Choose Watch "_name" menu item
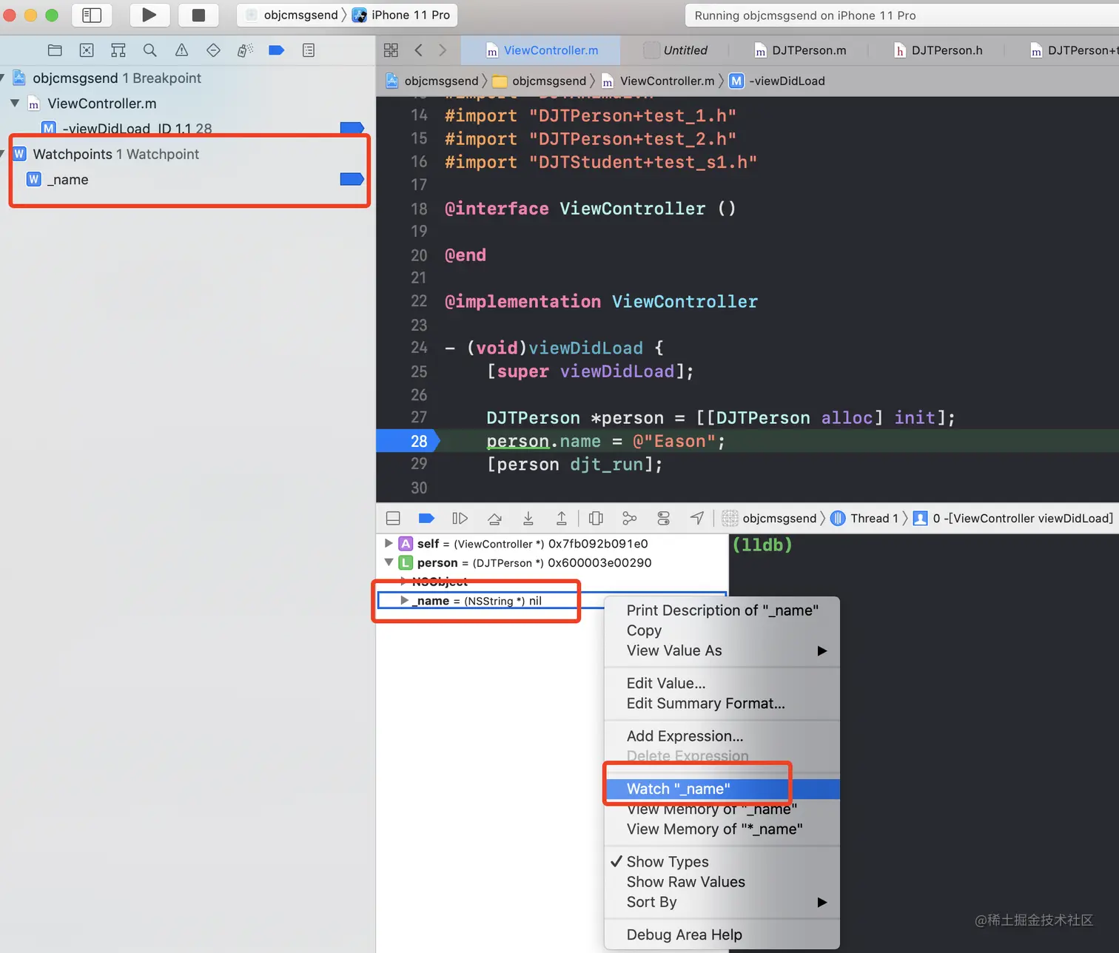Viewport: 1119px width, 953px height. point(722,789)
